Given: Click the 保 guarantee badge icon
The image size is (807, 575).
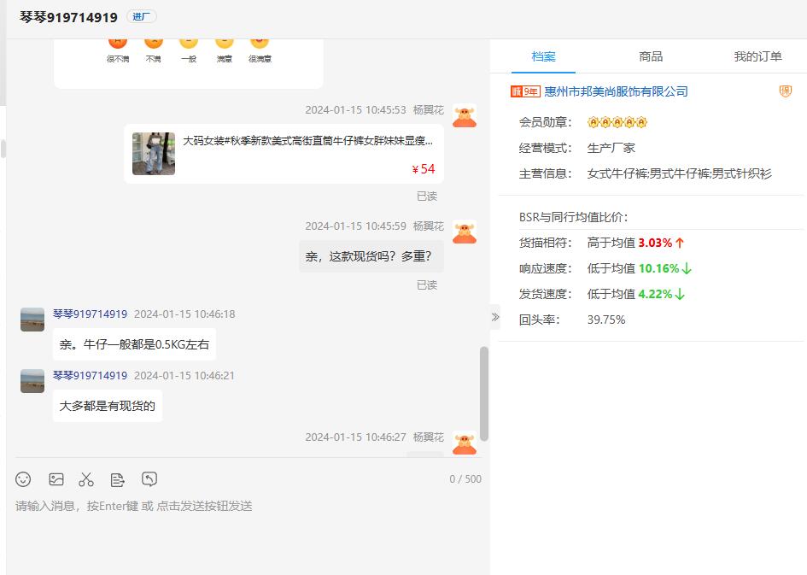Looking at the screenshot, I should pos(785,91).
